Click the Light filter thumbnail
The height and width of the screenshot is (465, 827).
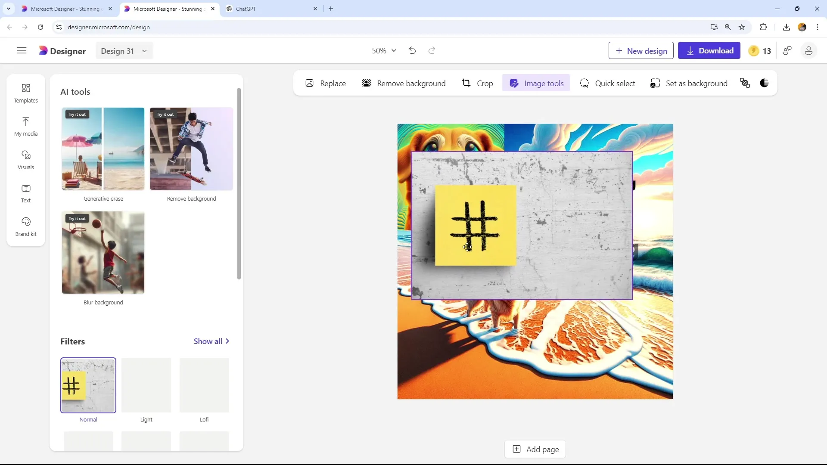click(x=146, y=385)
